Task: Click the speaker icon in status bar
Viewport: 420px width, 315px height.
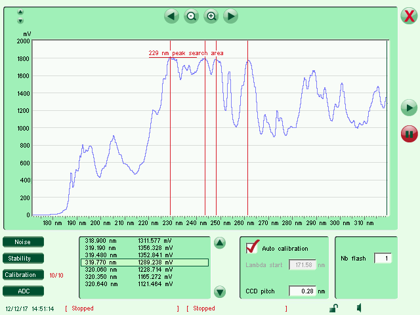Action: (359, 308)
